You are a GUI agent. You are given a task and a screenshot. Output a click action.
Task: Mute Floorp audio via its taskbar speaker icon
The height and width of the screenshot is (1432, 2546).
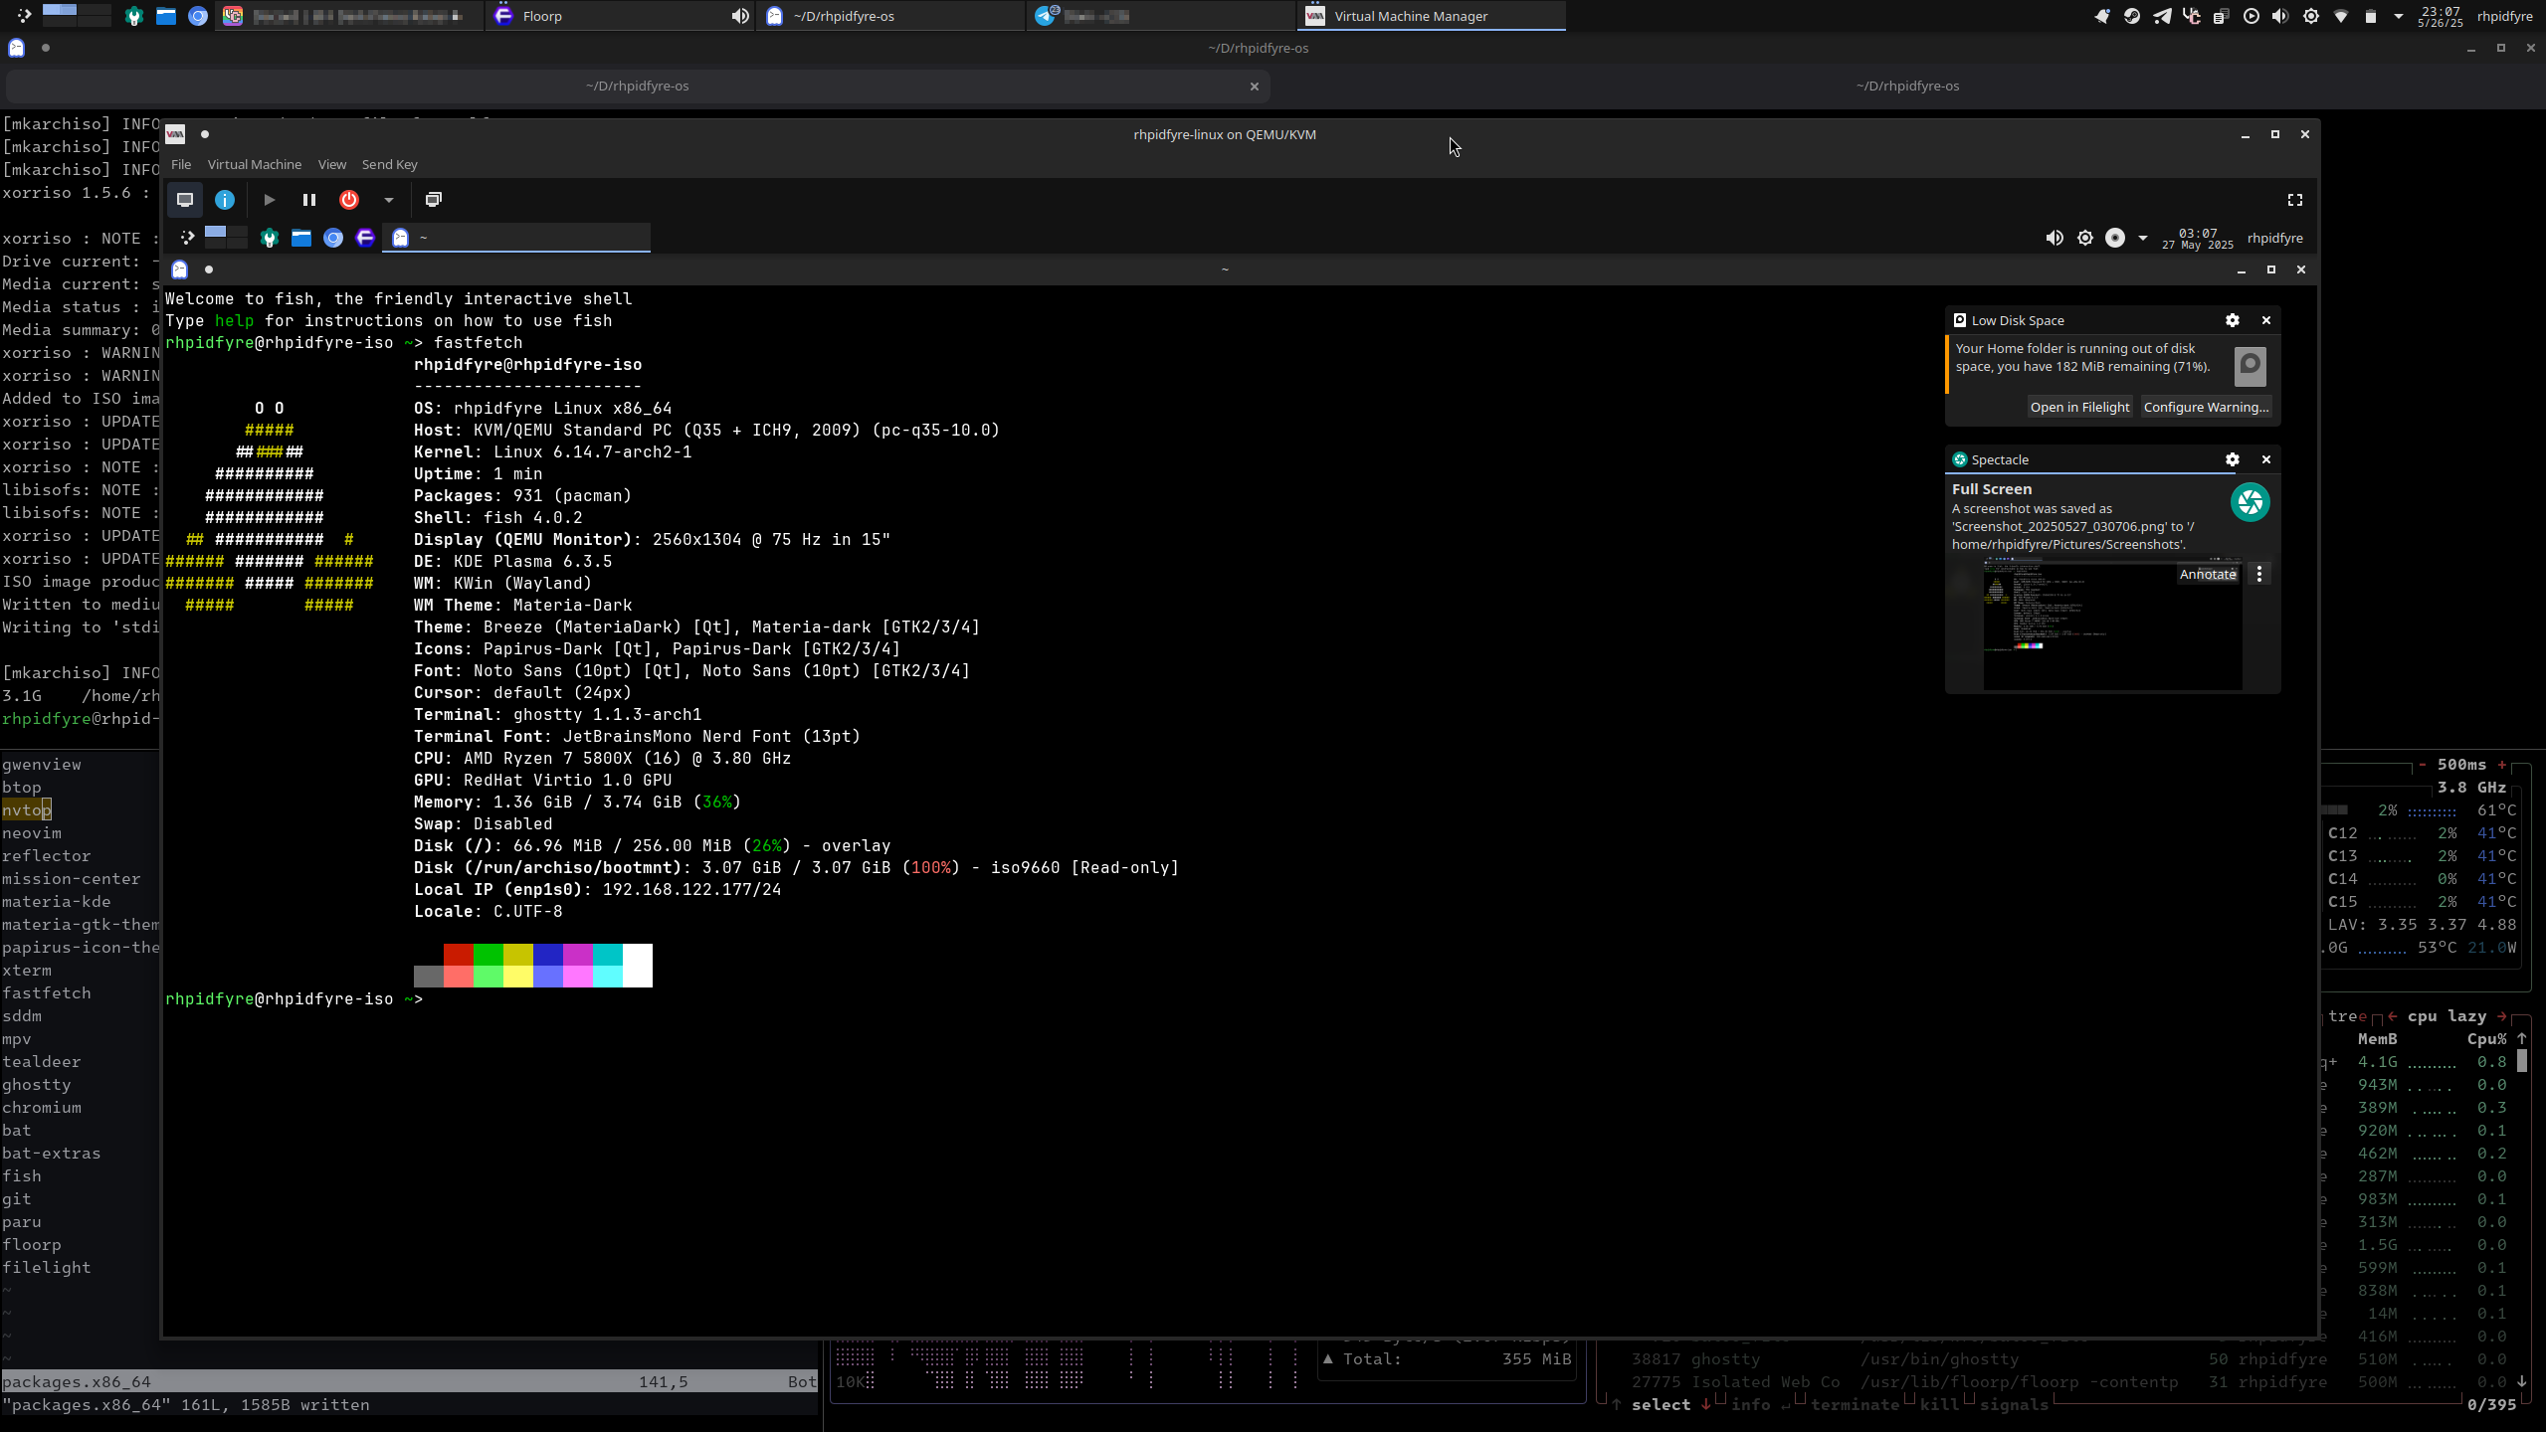click(x=740, y=16)
